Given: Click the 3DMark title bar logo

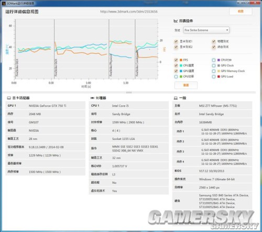Looking at the screenshot, I should coord(4,3).
